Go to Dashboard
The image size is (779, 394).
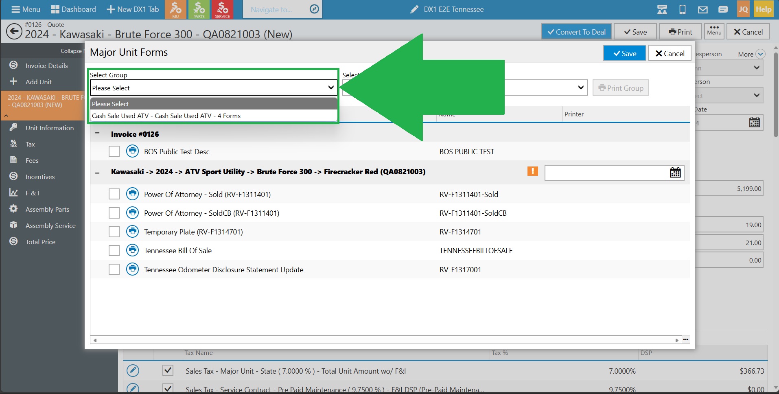coord(73,9)
